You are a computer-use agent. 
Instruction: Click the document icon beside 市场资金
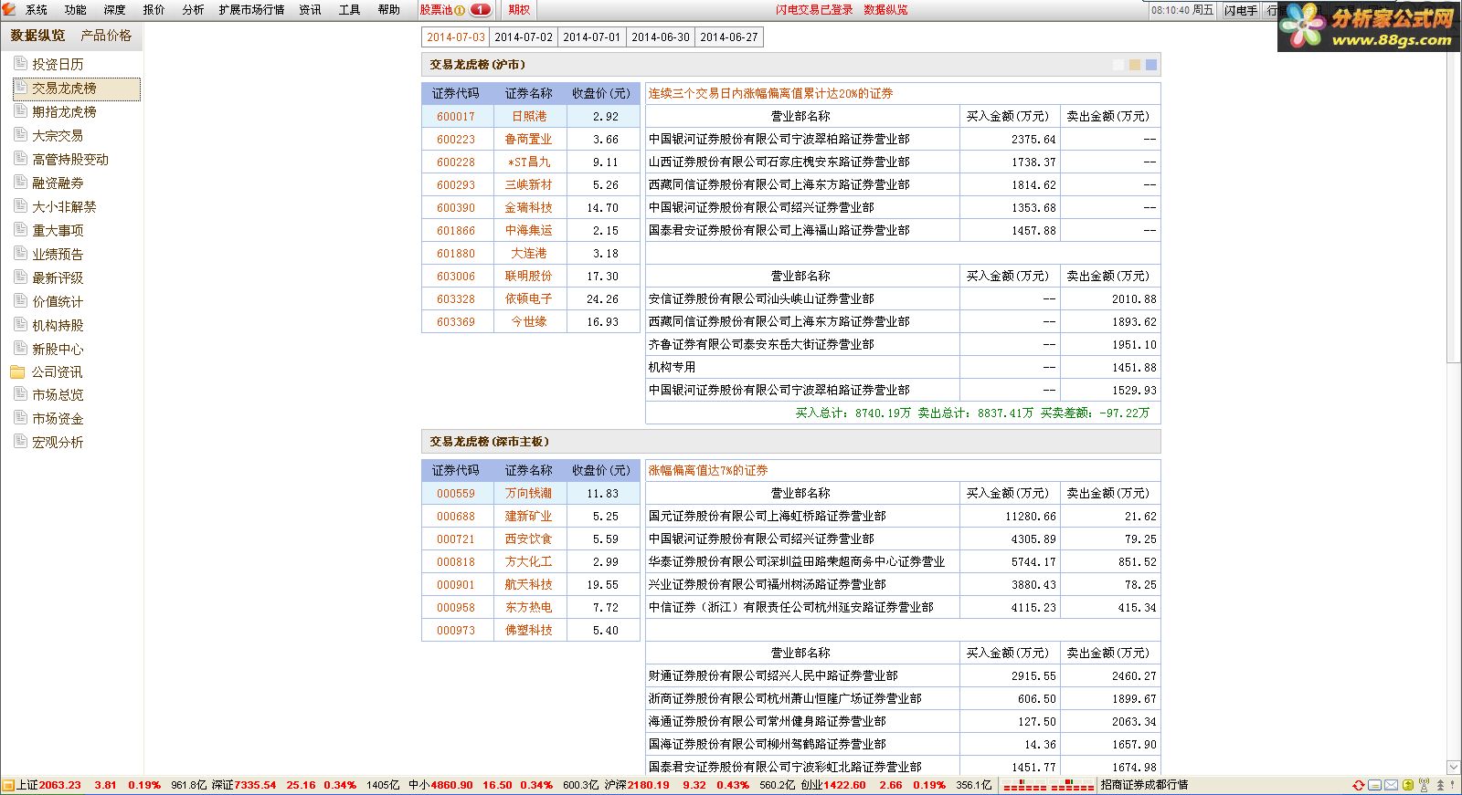click(x=20, y=417)
